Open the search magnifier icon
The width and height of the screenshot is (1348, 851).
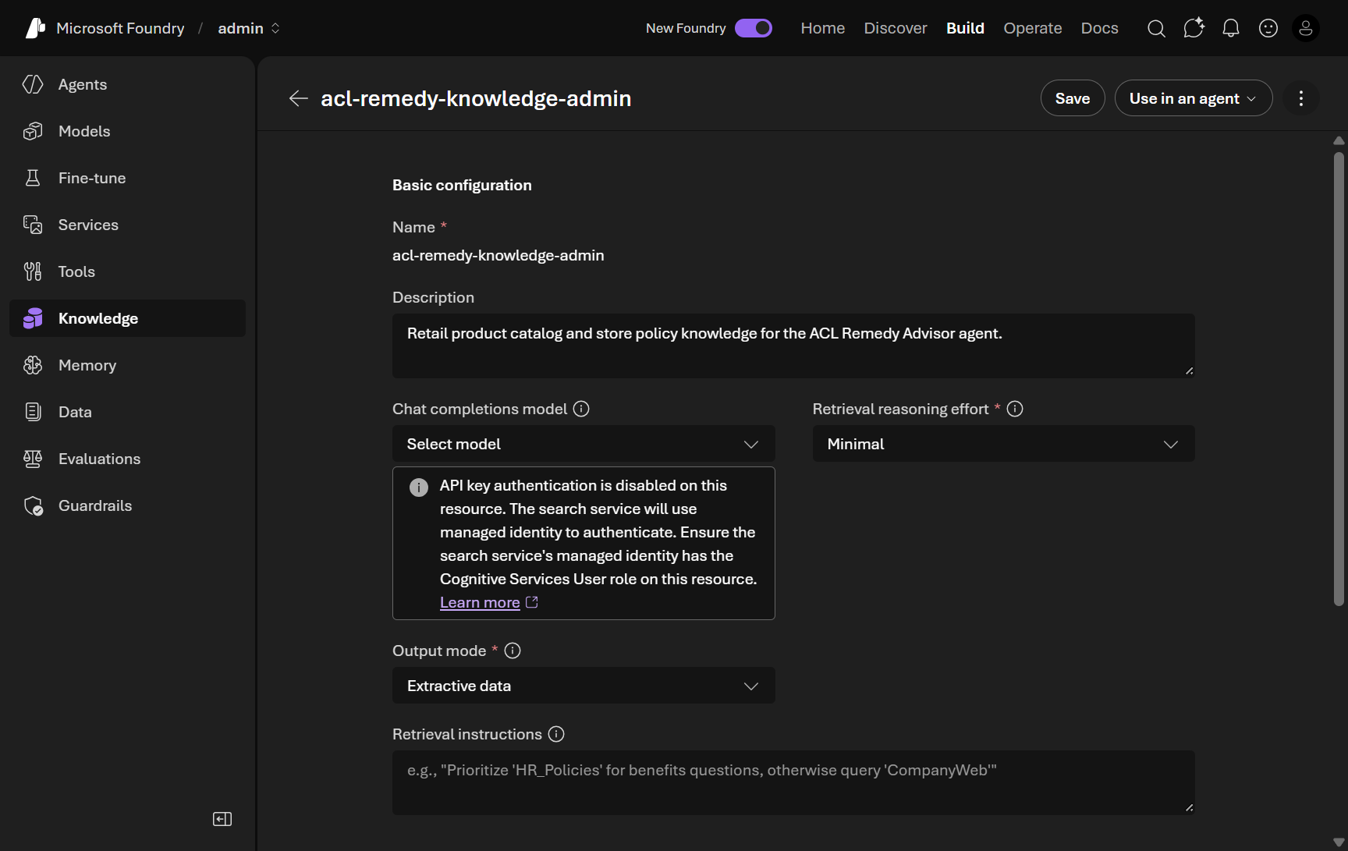1156,29
